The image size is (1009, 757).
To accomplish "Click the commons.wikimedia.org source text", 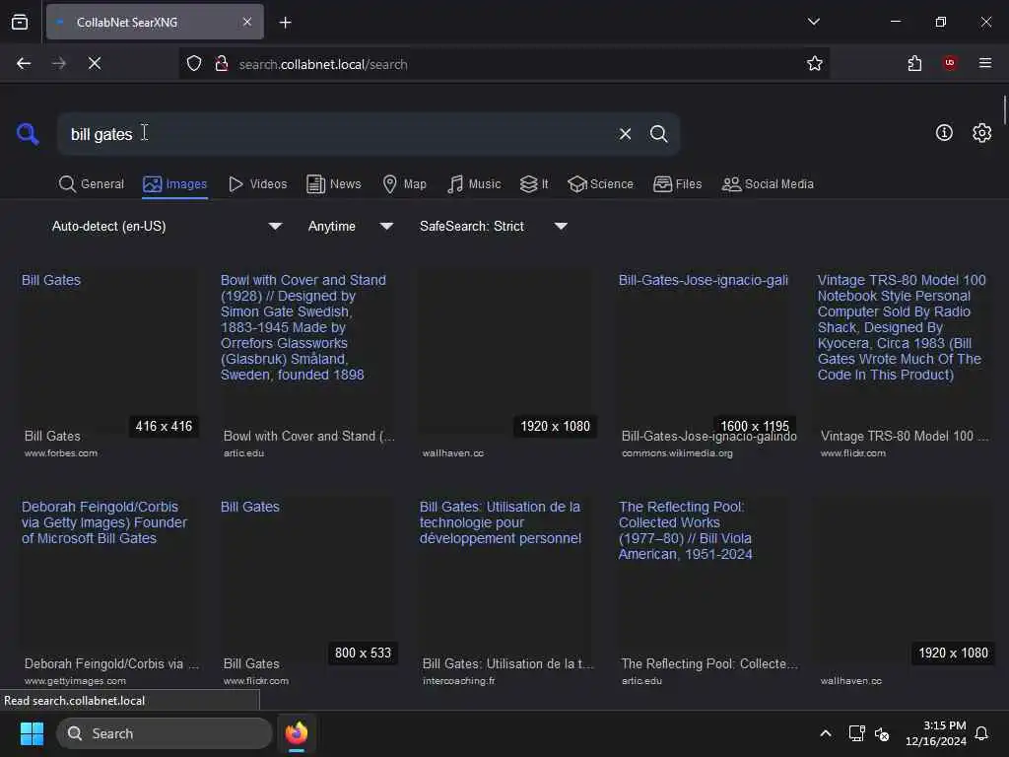I will (x=677, y=453).
